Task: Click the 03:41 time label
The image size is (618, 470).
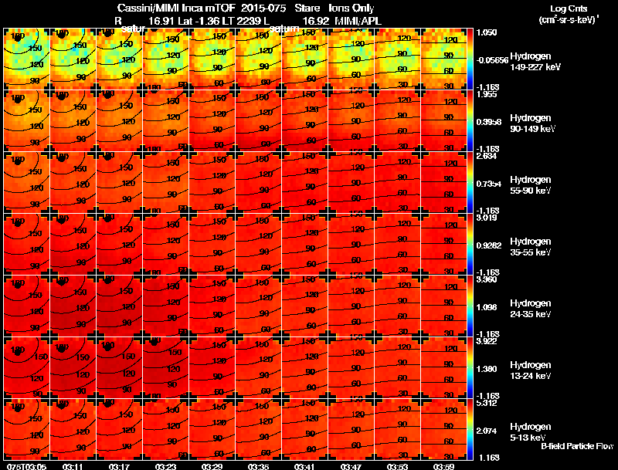Action: [304, 466]
